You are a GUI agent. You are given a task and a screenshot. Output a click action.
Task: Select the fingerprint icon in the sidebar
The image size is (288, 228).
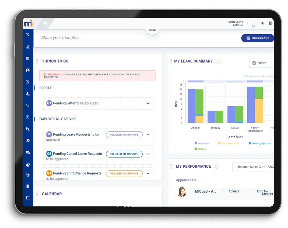[28, 117]
